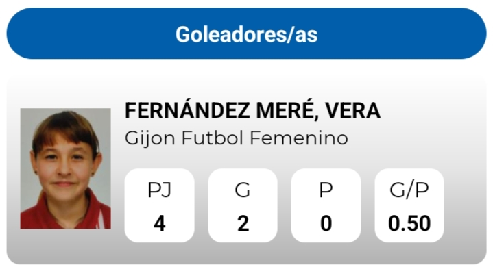Select the P penalties stat card
Screen dimensions: 493x267
[326, 205]
